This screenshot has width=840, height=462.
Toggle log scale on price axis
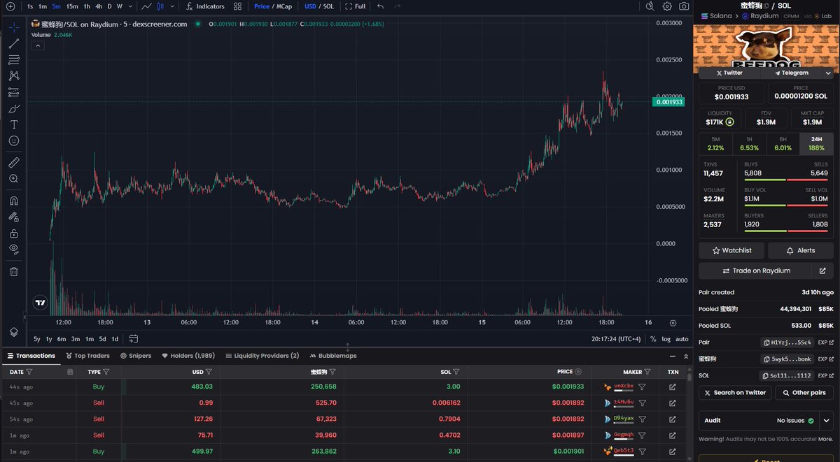(x=666, y=339)
